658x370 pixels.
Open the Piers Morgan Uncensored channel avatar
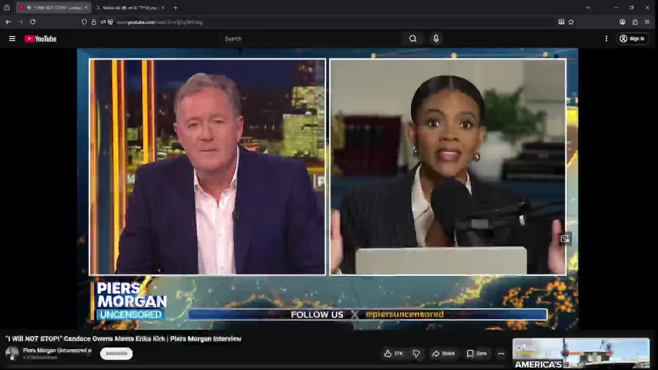[x=12, y=353]
